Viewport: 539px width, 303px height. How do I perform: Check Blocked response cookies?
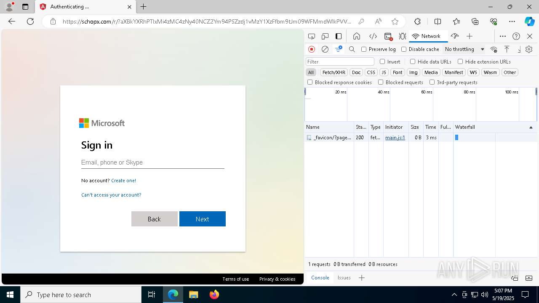(x=310, y=82)
